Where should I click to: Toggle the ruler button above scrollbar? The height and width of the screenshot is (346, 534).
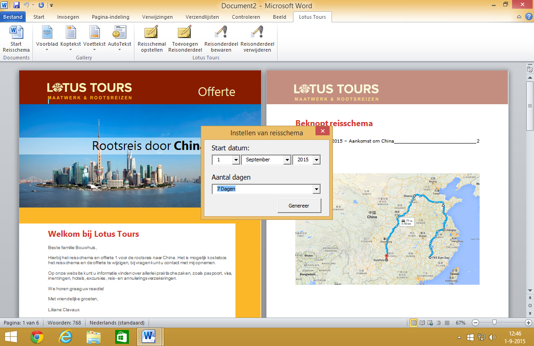point(530,69)
